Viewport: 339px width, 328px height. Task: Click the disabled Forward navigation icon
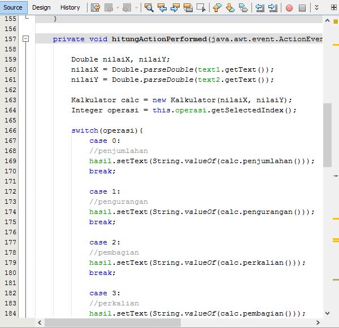[127, 8]
